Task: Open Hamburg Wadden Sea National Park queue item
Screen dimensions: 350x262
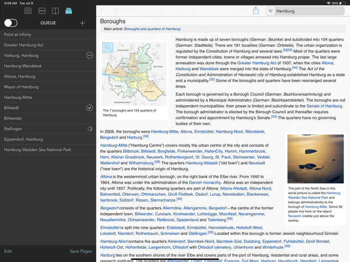Action: tap(48, 150)
